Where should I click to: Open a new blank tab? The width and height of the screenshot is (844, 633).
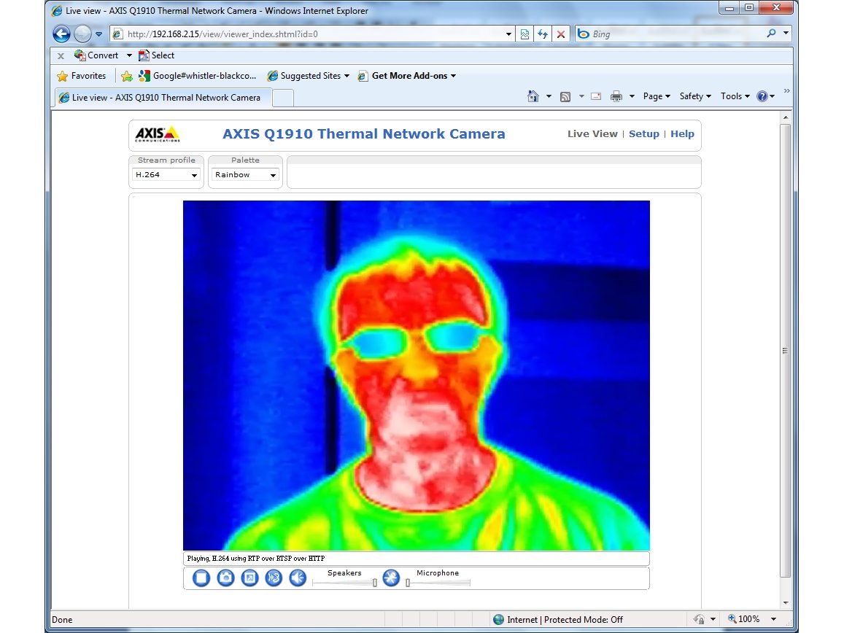click(283, 98)
